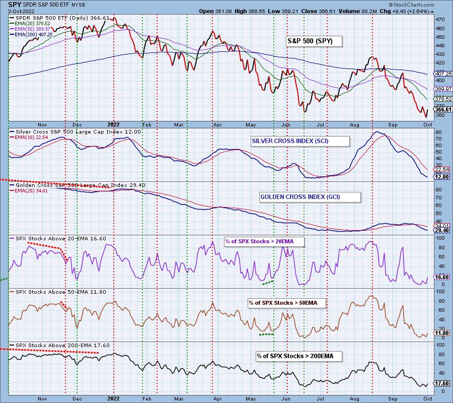
Task: Click the small triangle after the Chg value
Action: (432, 12)
